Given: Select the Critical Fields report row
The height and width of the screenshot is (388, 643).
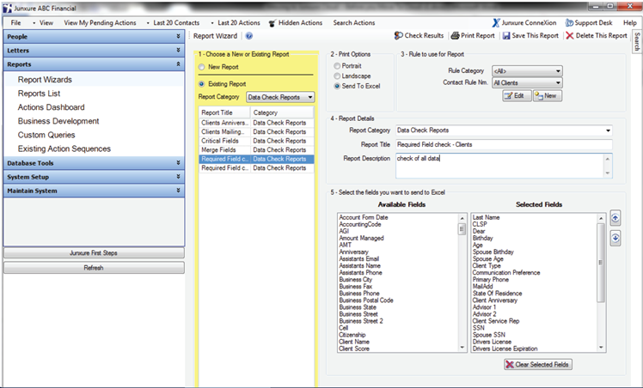Looking at the screenshot, I should pos(256,141).
